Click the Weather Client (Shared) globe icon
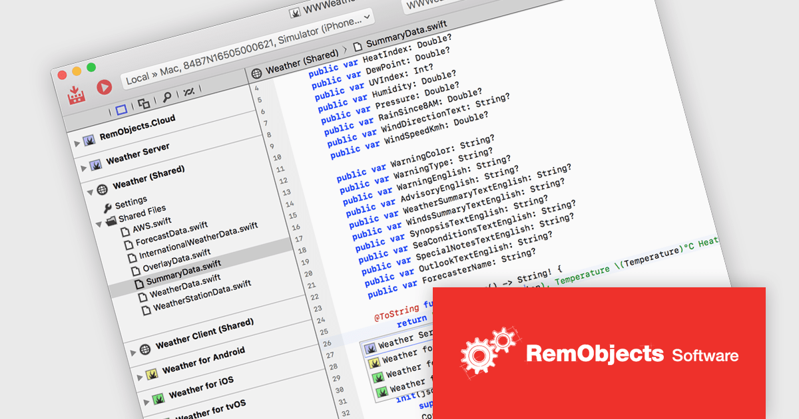This screenshot has height=419, width=799. click(144, 348)
